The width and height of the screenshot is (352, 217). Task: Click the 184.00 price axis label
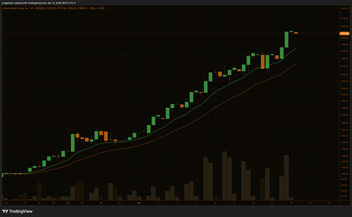point(345,108)
